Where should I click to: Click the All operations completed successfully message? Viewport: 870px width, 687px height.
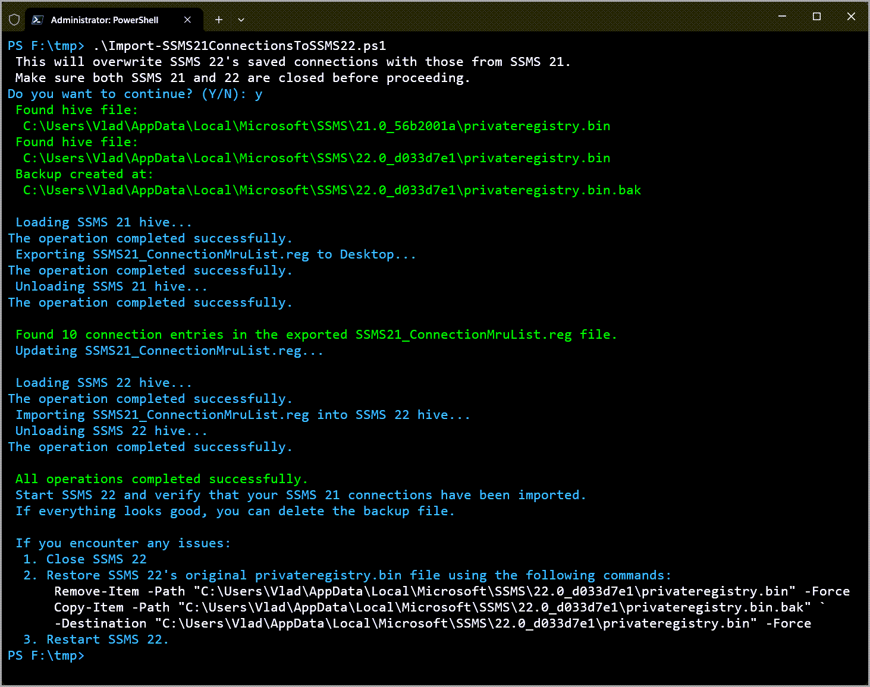point(161,478)
